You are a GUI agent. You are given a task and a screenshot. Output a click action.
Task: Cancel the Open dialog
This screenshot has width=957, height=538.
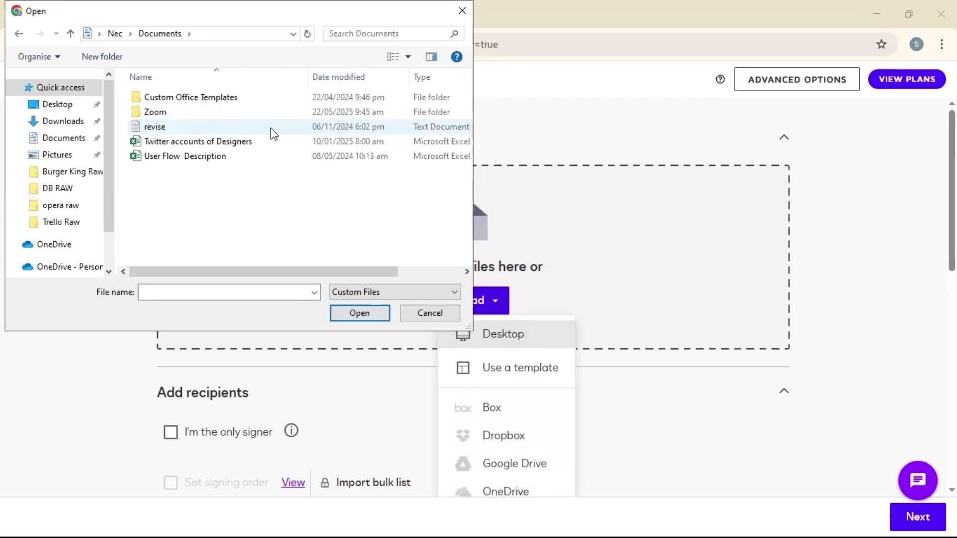coord(430,313)
